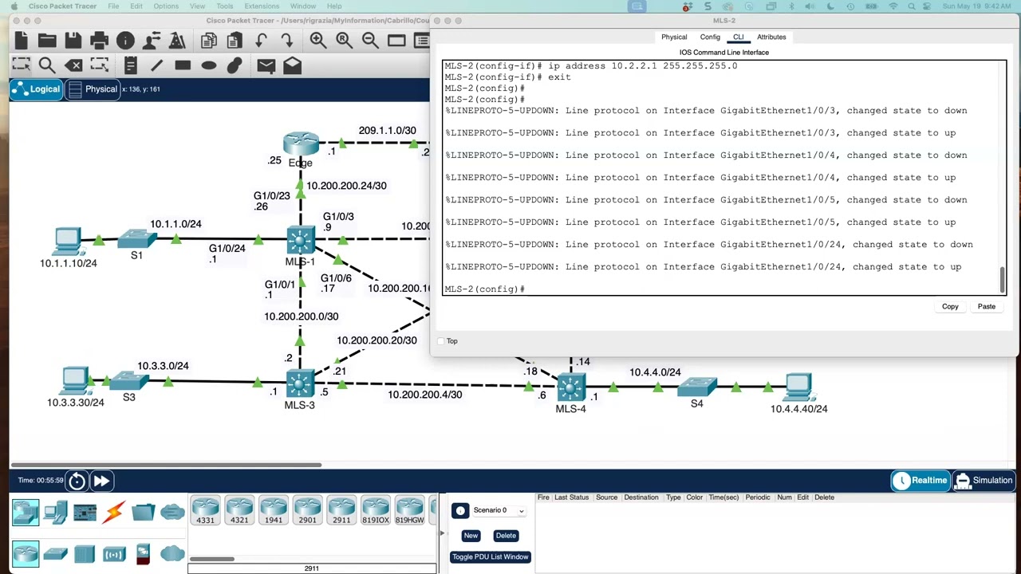Click the Power Cycle Devices button
This screenshot has width=1021, height=574.
pos(77,480)
